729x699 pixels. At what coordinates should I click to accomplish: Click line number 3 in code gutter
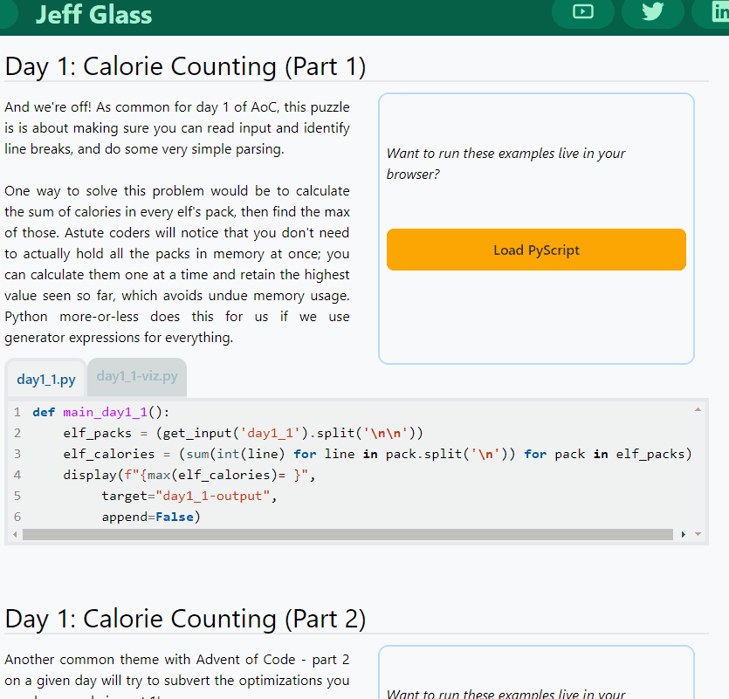click(x=17, y=454)
